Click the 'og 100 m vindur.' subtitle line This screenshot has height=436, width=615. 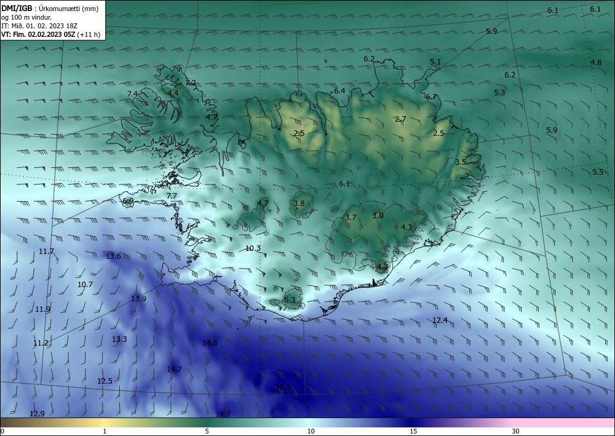point(26,17)
